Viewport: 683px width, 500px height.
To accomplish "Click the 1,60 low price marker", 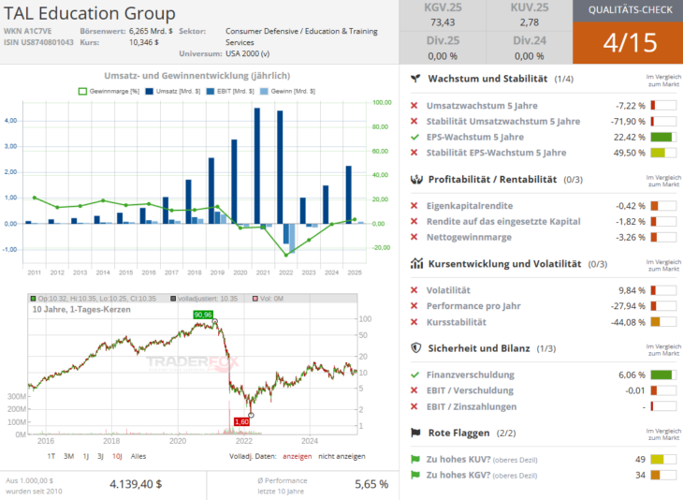I will click(x=241, y=421).
